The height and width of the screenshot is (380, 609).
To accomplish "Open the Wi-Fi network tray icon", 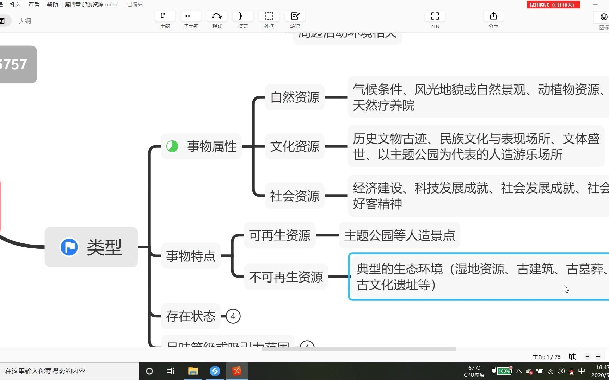I will (x=550, y=371).
